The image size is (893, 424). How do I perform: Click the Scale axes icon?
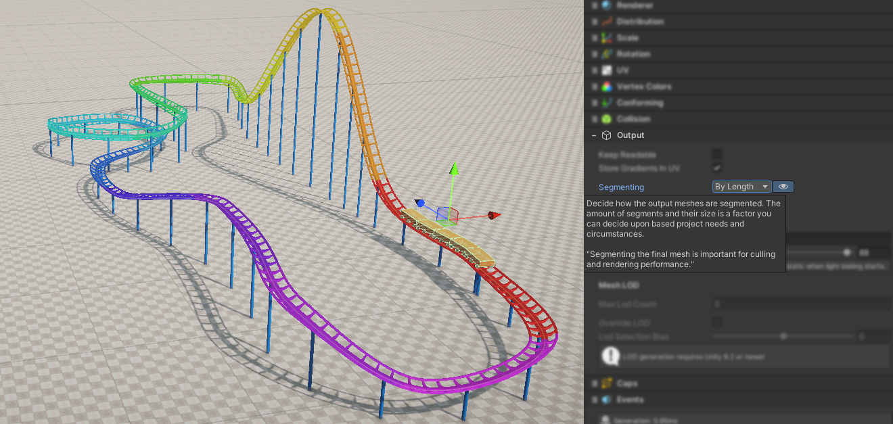(606, 38)
